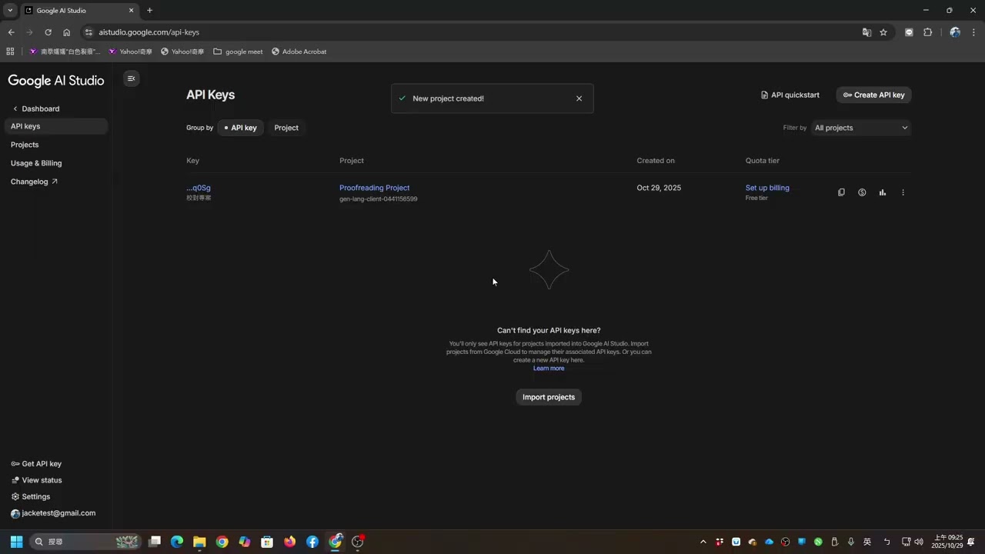985x554 pixels.
Task: Open the browser extensions puzzle icon
Action: 927,32
